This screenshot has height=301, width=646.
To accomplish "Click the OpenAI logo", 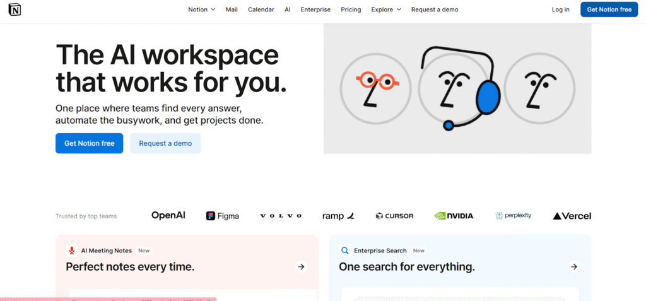I will 168,215.
